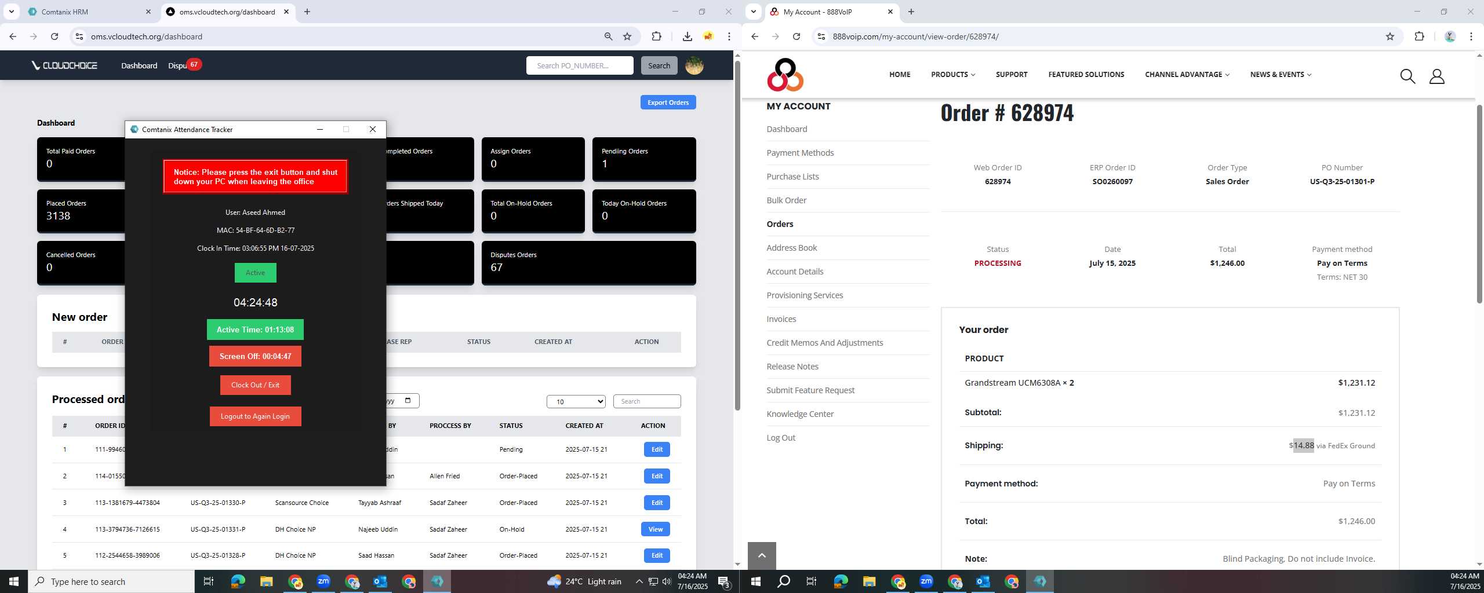Viewport: 1484px width, 593px height.
Task: Click the CloudChoice logo in OMS header
Action: click(x=64, y=65)
